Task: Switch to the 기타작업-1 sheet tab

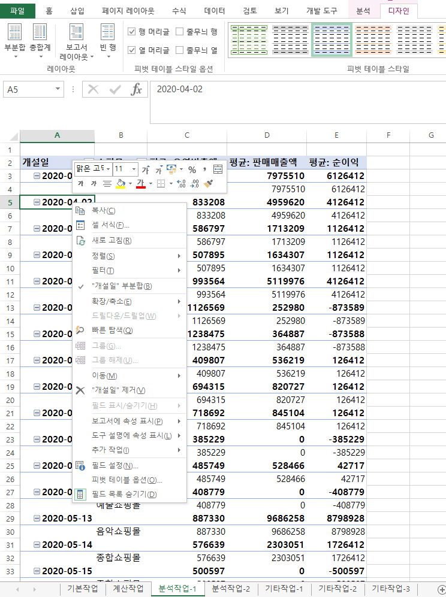Action: (x=284, y=589)
